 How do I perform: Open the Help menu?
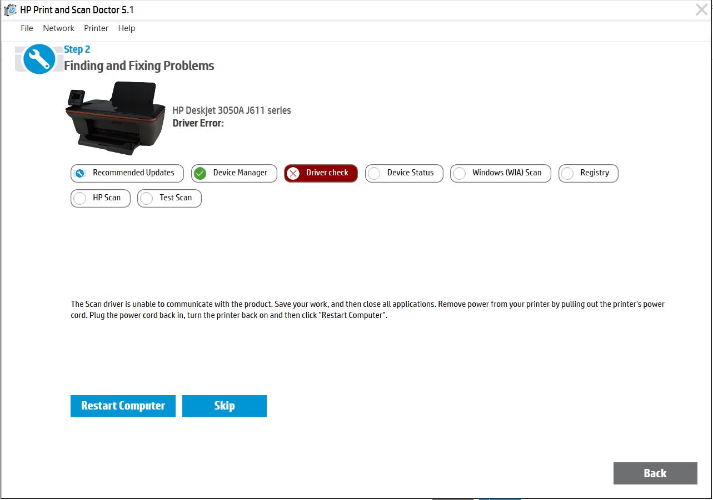point(127,28)
